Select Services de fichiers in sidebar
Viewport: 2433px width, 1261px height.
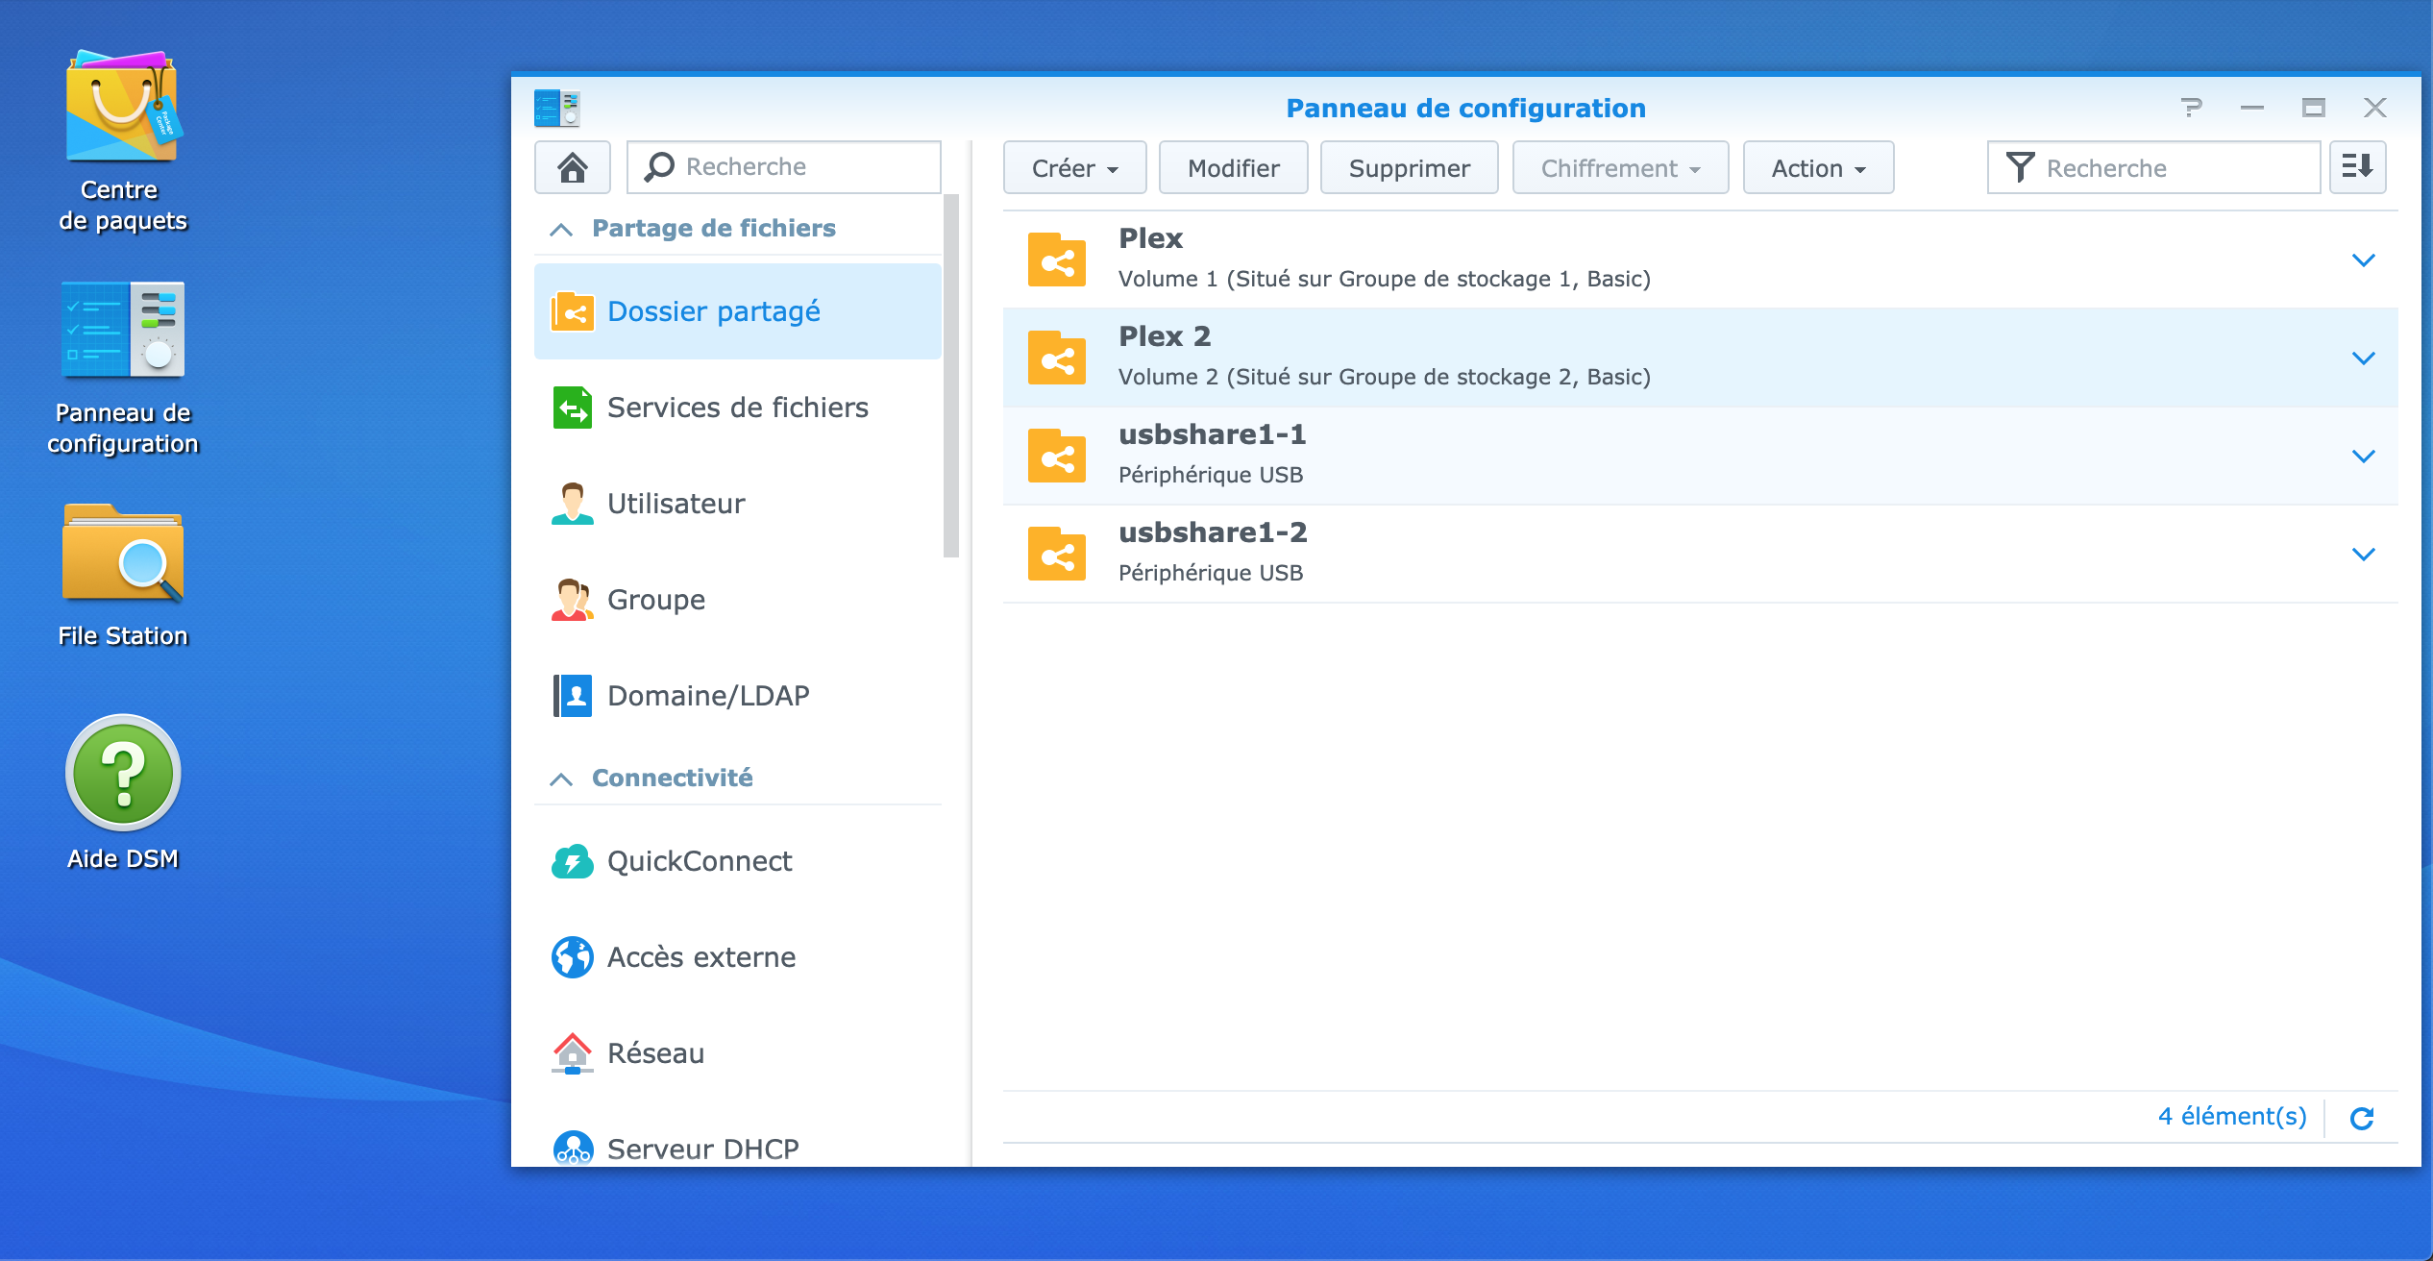tap(737, 408)
